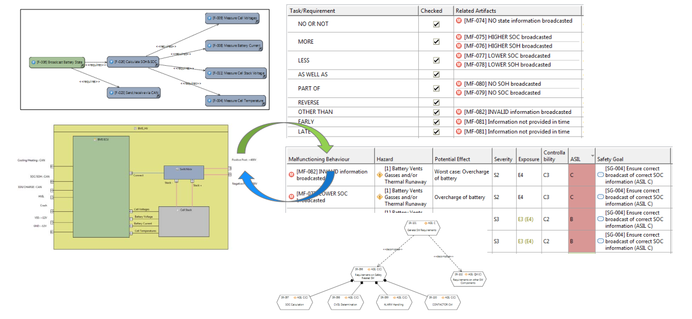692x319 pixels.
Task: Click the ASIL QM icon on SR-102 node
Action: [x=467, y=274]
